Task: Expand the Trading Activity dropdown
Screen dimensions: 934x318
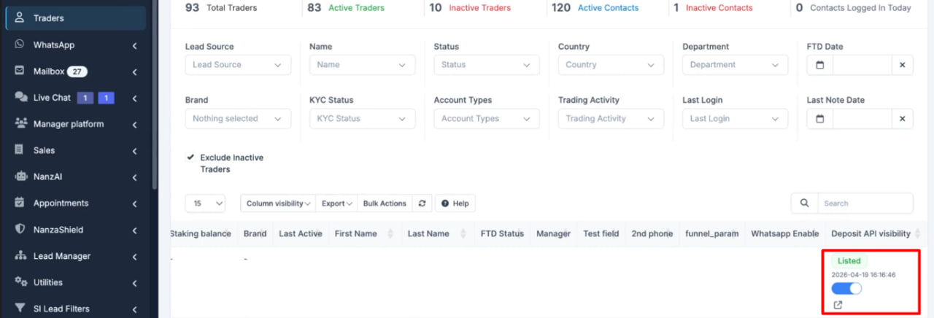Action: click(611, 119)
